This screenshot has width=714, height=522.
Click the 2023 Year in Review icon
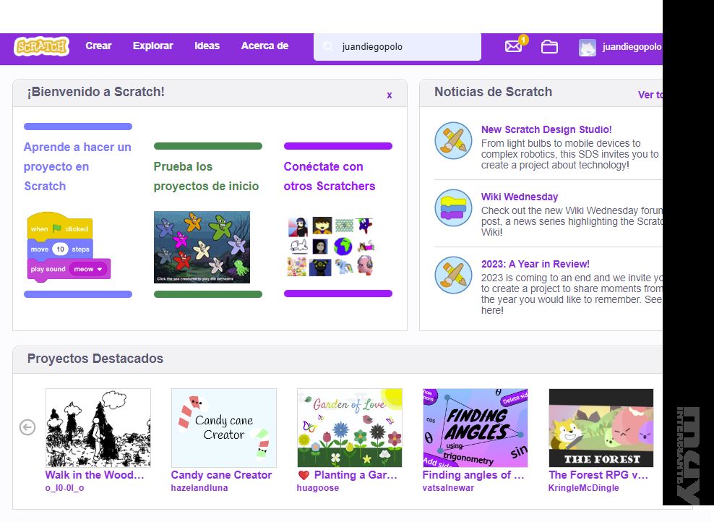pos(453,275)
